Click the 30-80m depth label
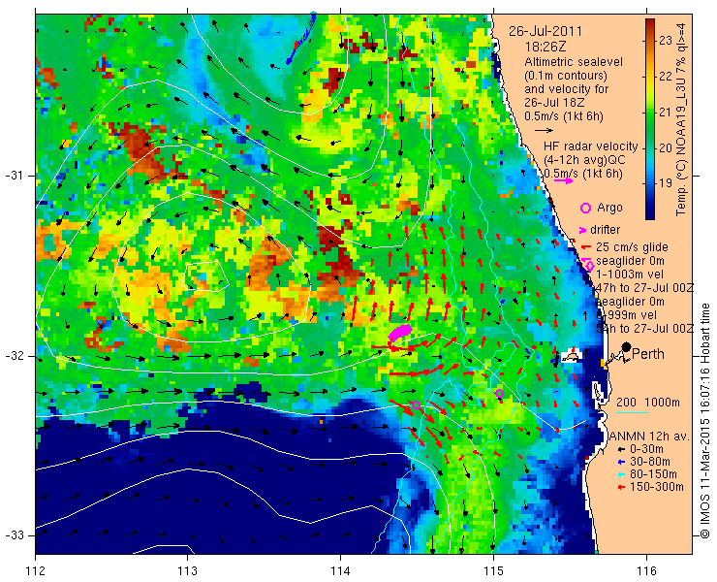Viewport: 717px width, 582px height. click(x=650, y=462)
